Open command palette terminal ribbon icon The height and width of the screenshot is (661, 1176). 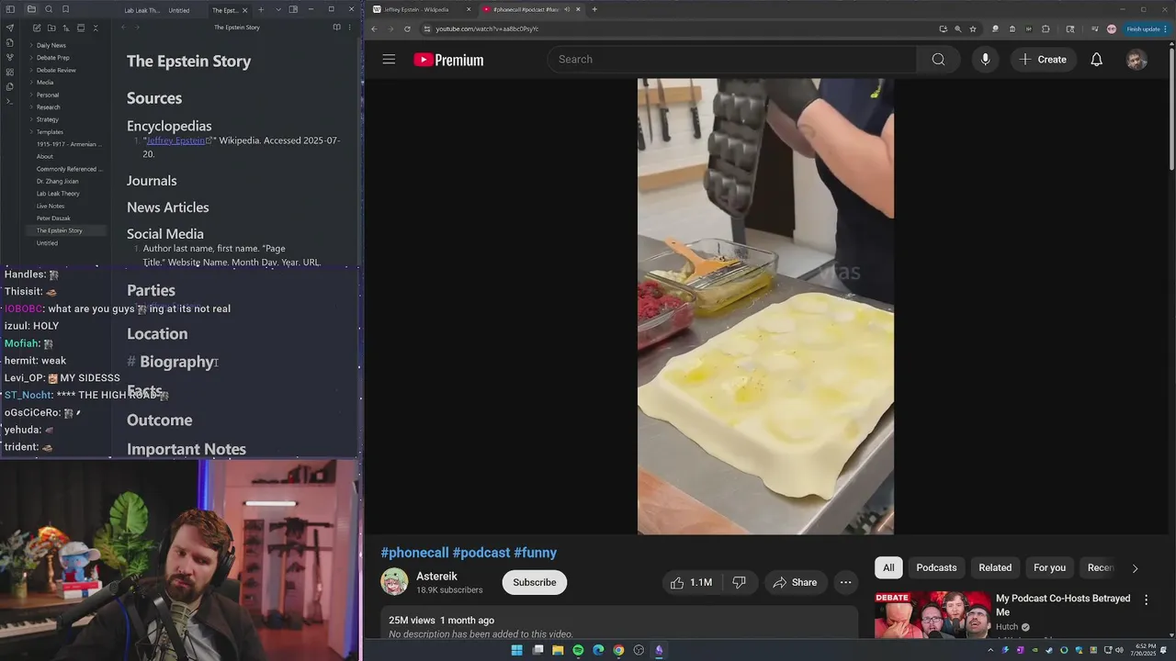tap(10, 101)
